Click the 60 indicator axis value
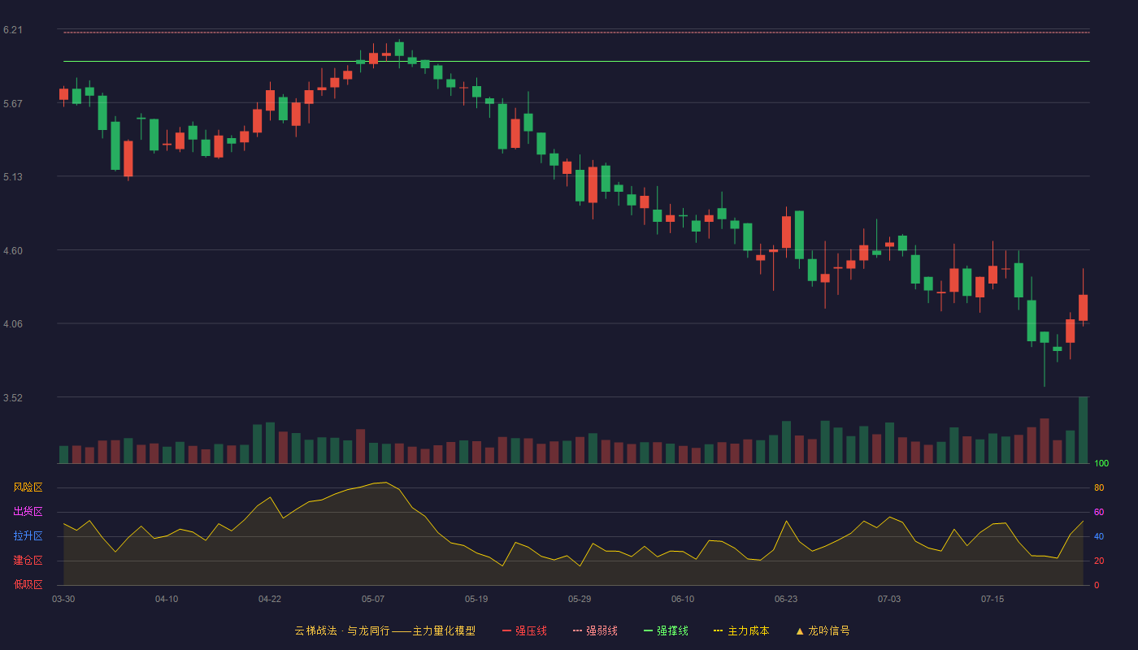Viewport: 1138px width, 650px height. click(1099, 512)
